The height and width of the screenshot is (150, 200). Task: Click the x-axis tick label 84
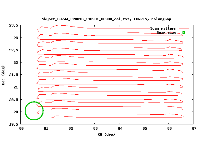120,128
